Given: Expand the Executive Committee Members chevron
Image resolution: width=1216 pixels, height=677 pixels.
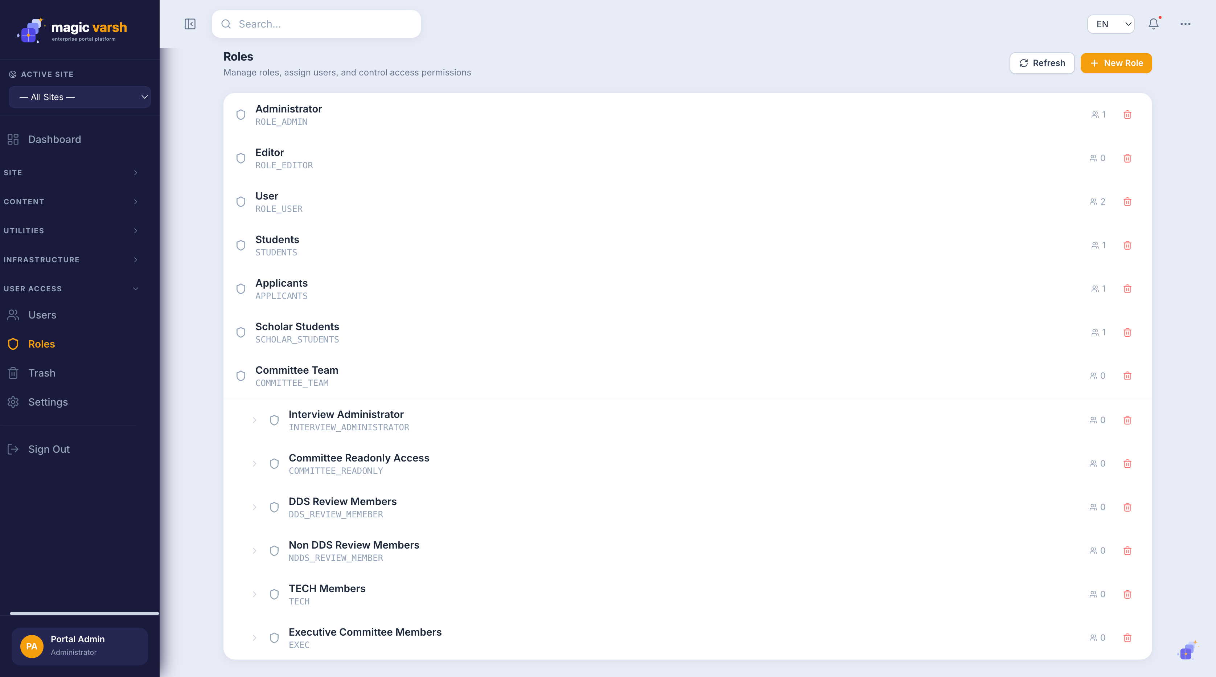Looking at the screenshot, I should click(254, 638).
